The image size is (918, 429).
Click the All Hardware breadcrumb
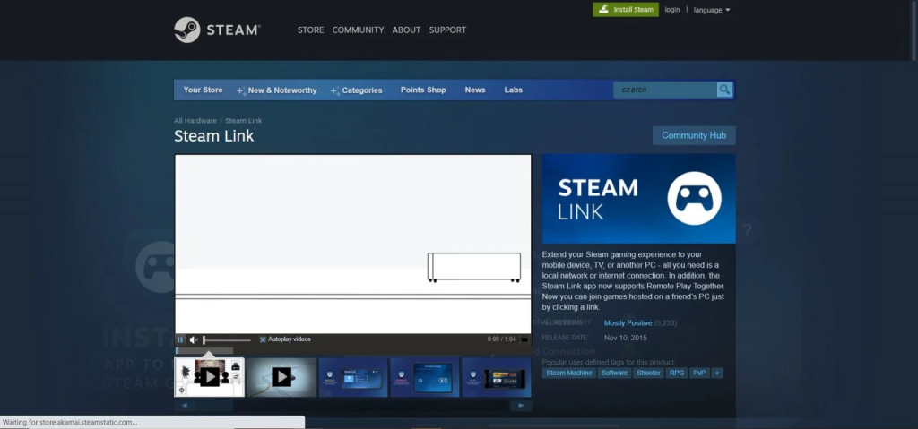coord(195,121)
